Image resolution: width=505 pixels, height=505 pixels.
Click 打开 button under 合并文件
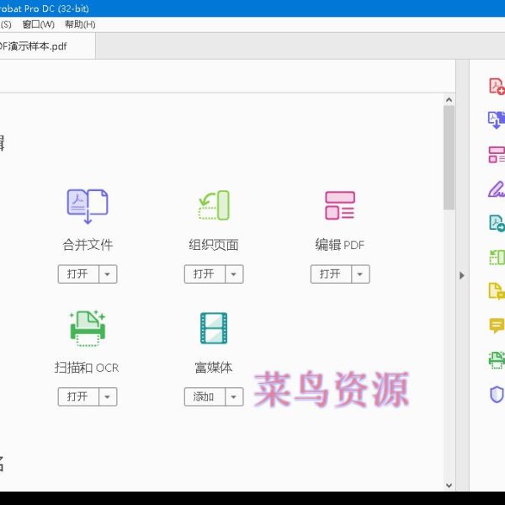click(78, 274)
